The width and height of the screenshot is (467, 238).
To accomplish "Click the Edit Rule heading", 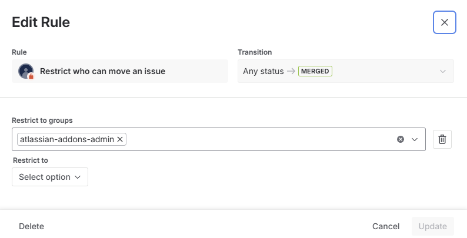I will click(x=41, y=23).
